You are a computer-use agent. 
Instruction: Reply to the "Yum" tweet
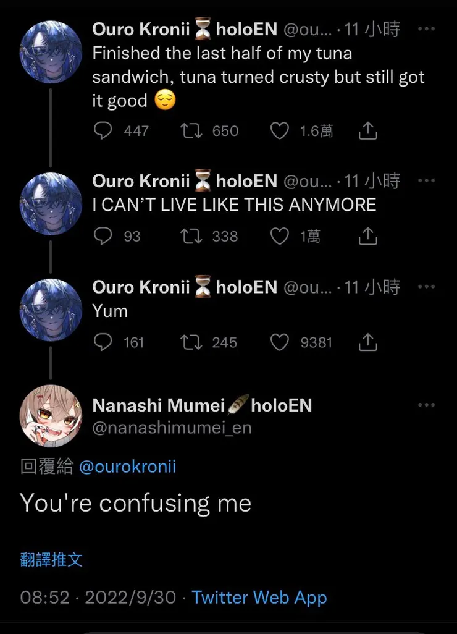[x=103, y=342]
